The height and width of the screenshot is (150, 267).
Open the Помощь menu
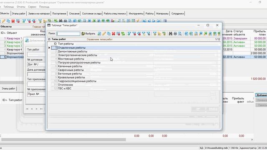point(44,7)
